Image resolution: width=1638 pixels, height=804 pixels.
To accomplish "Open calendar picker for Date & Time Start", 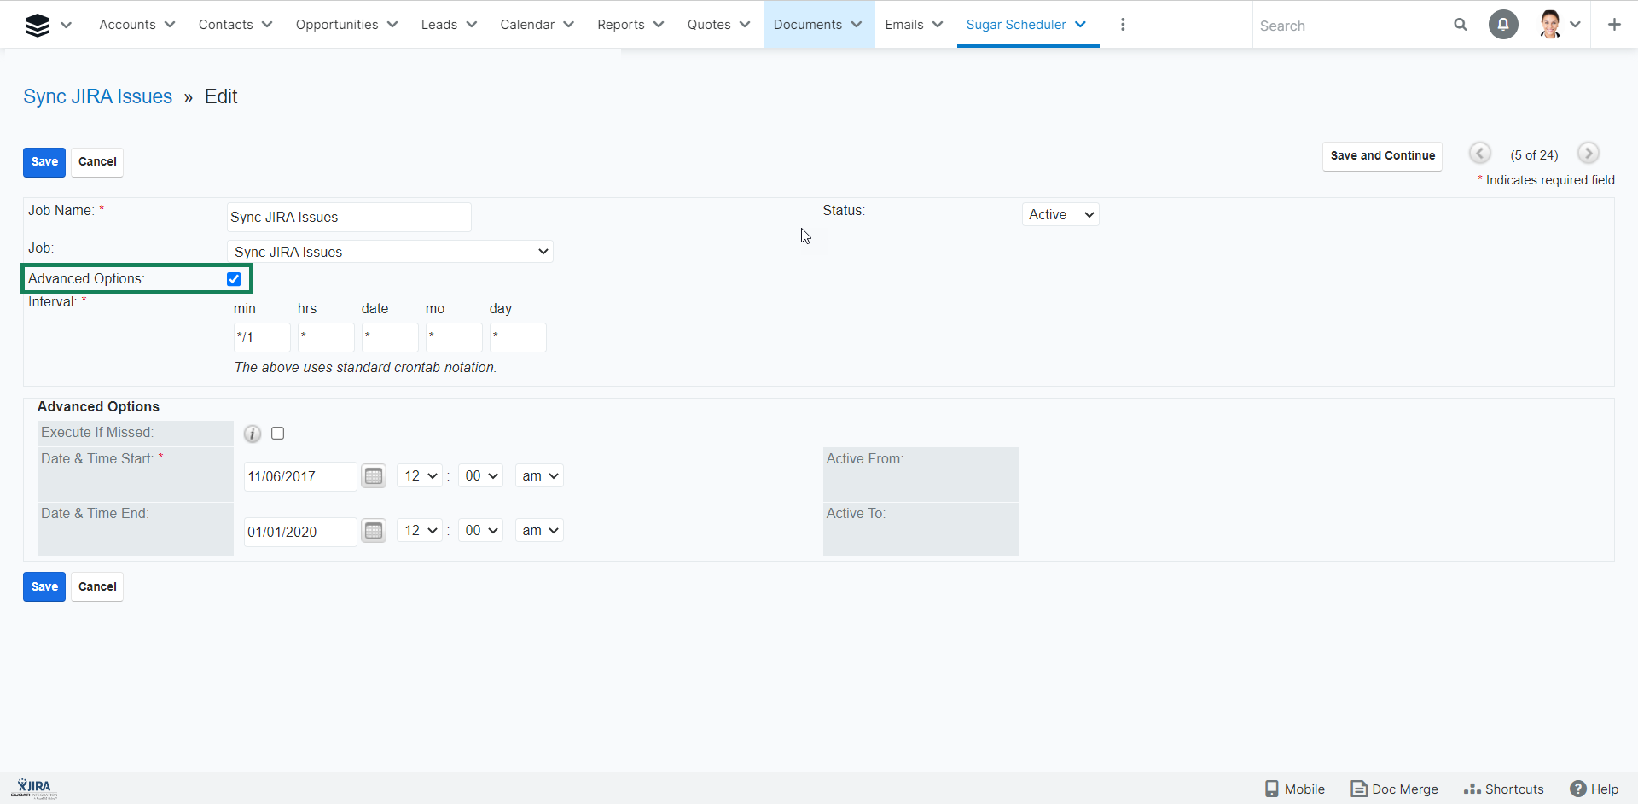I will [374, 476].
